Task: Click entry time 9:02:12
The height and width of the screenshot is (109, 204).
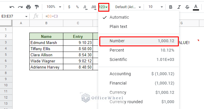Action: [x=78, y=61]
